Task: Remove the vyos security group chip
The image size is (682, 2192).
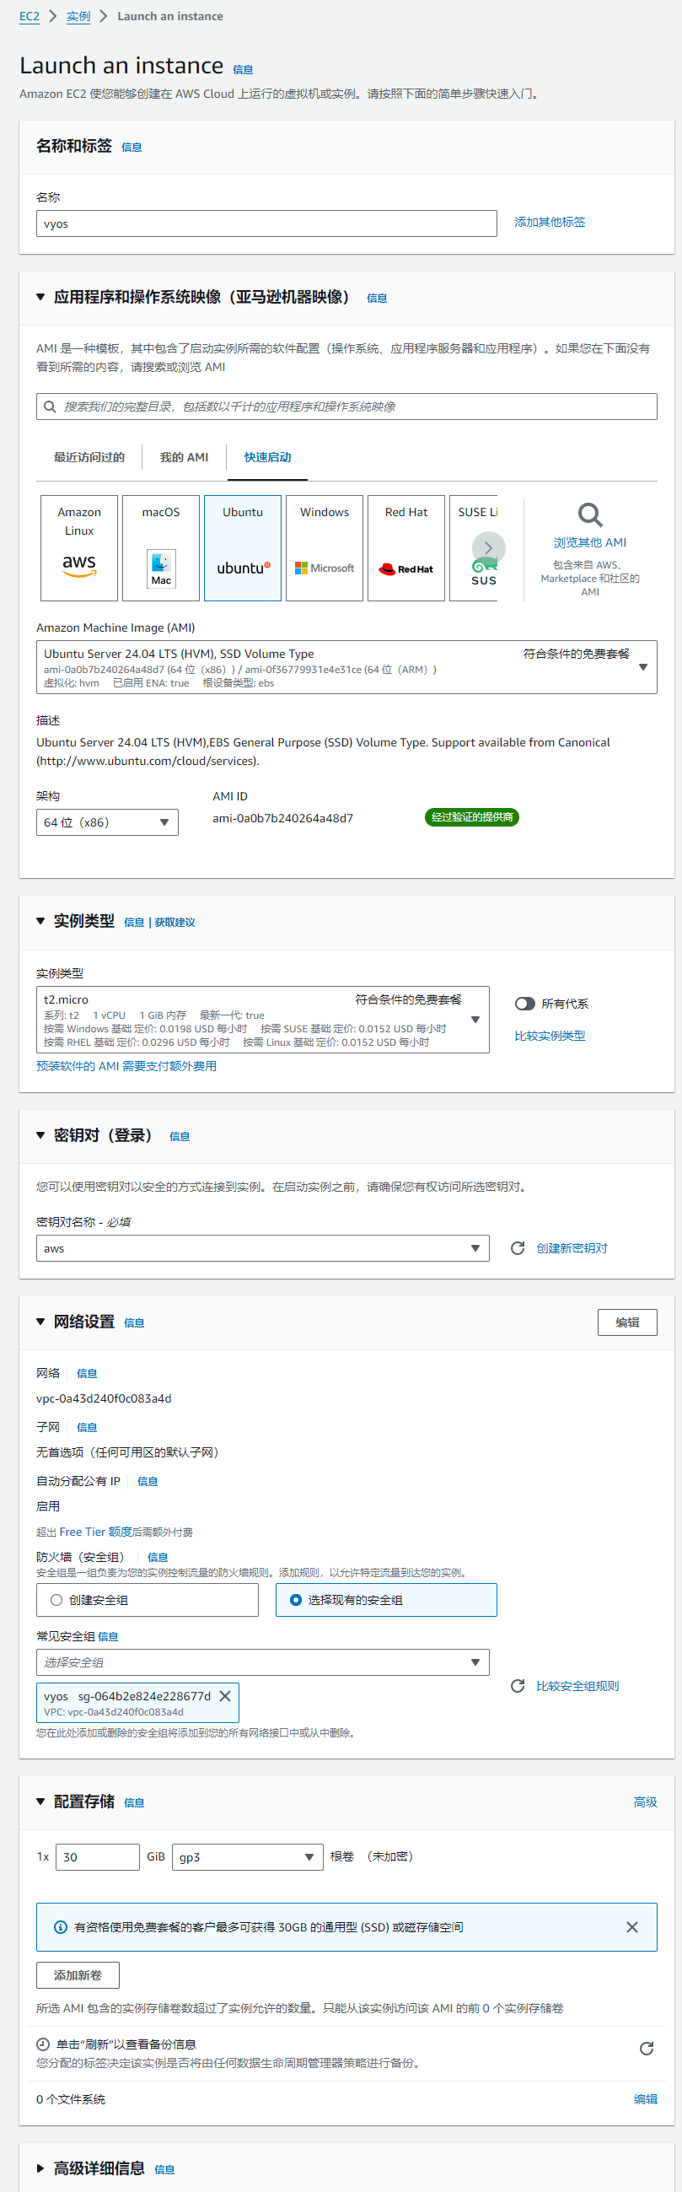Action: point(225,1696)
